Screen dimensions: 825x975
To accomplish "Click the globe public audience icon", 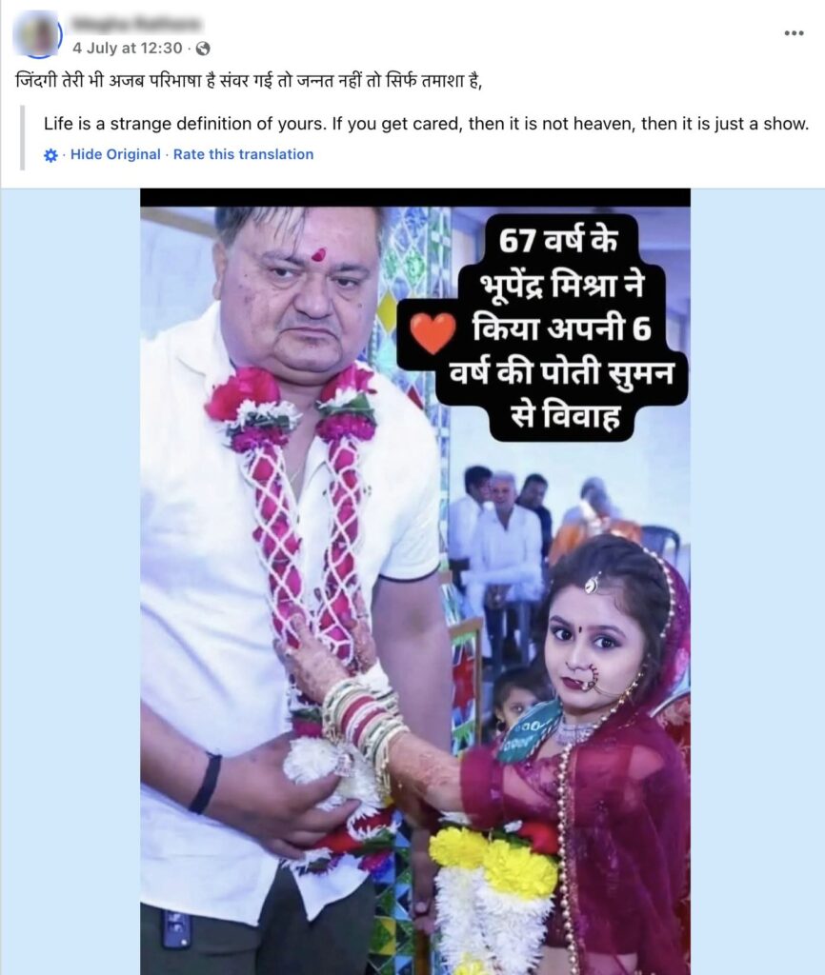I will pyautogui.click(x=203, y=49).
